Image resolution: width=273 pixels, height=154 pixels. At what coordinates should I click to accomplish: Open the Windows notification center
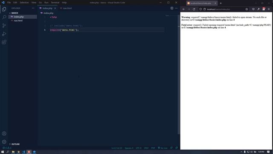268,152
